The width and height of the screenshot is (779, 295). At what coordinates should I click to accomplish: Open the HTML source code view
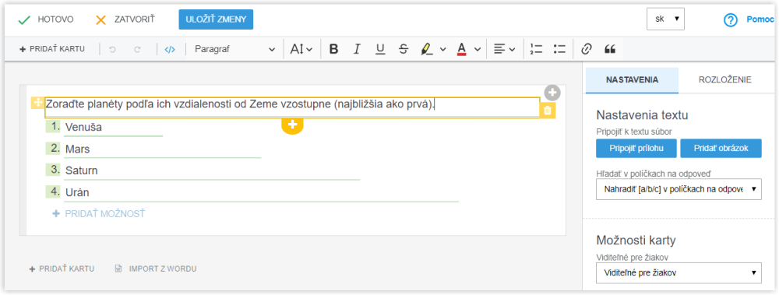tap(170, 49)
